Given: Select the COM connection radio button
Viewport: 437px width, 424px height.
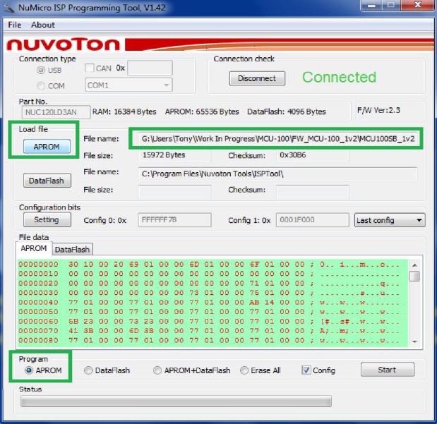Looking at the screenshot, I should [41, 86].
